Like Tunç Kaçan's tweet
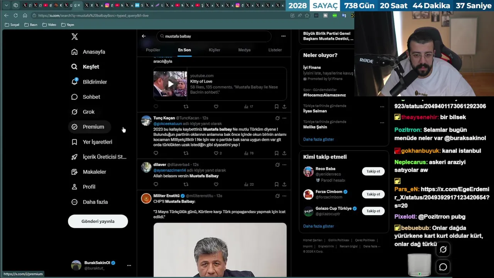The width and height of the screenshot is (494, 278). click(x=216, y=153)
